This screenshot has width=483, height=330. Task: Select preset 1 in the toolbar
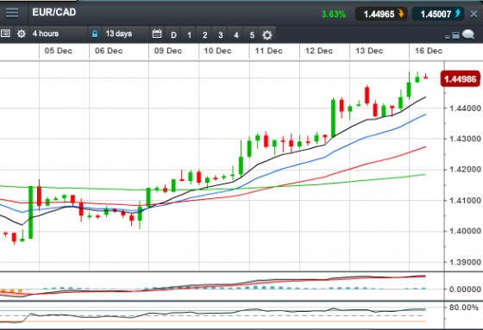pos(190,34)
